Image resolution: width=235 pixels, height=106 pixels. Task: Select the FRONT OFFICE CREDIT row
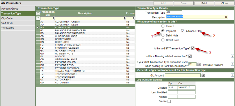pos(86,45)
